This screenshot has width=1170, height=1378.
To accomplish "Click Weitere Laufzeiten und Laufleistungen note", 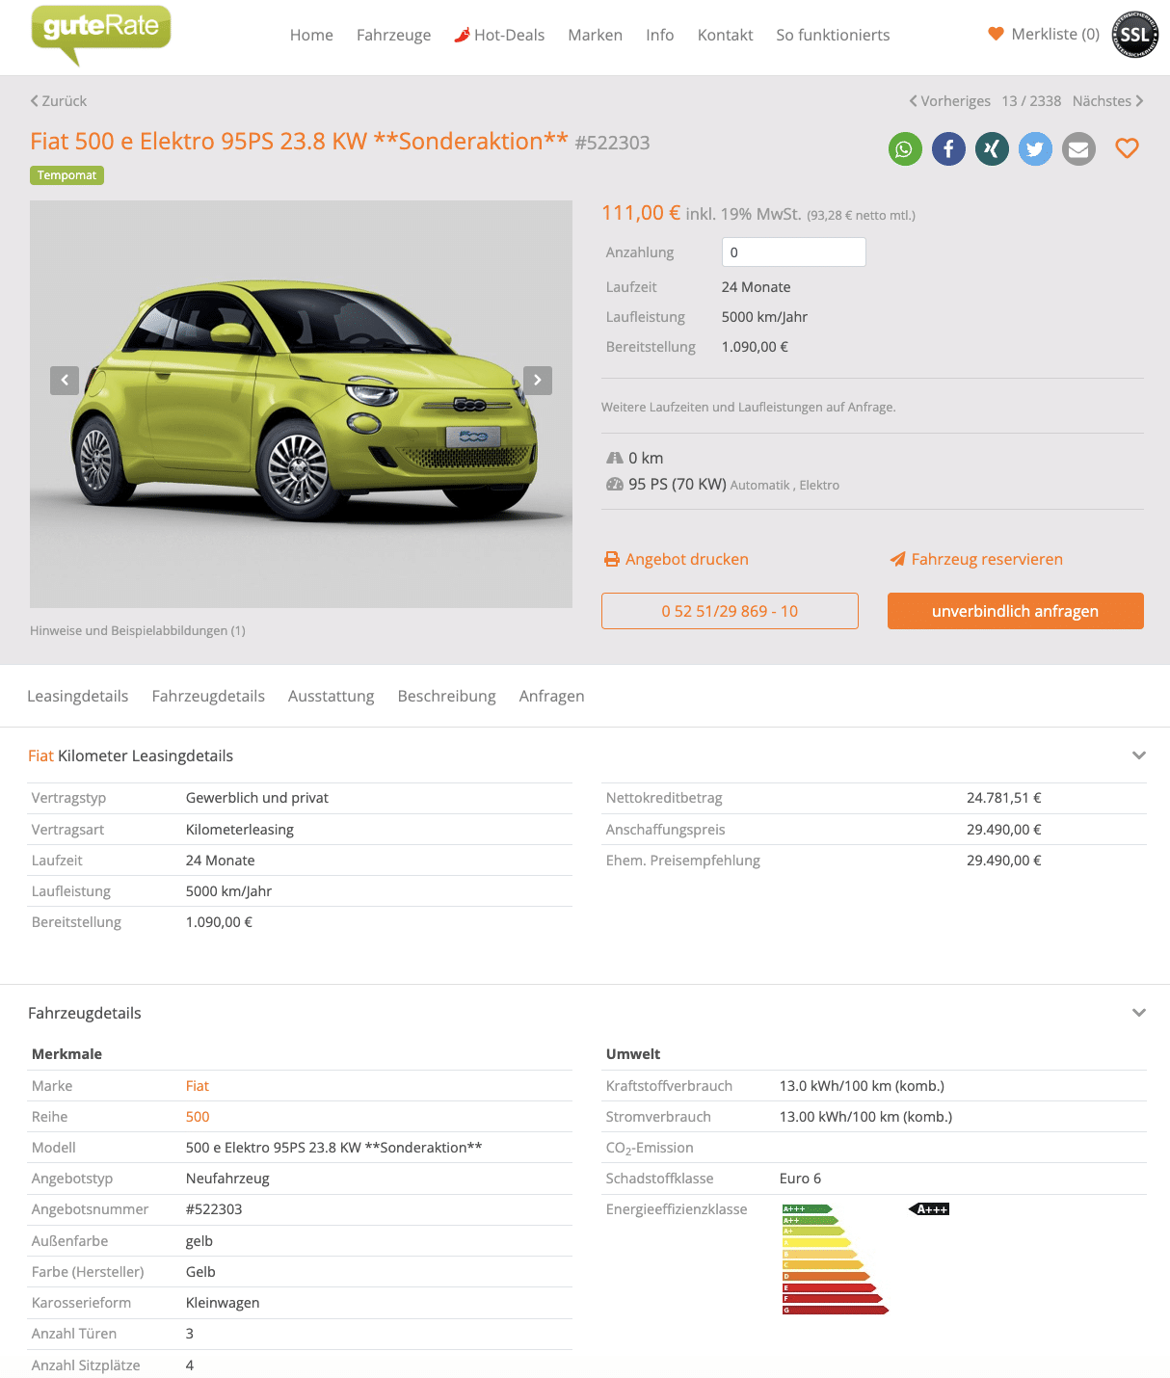I will (x=749, y=408).
